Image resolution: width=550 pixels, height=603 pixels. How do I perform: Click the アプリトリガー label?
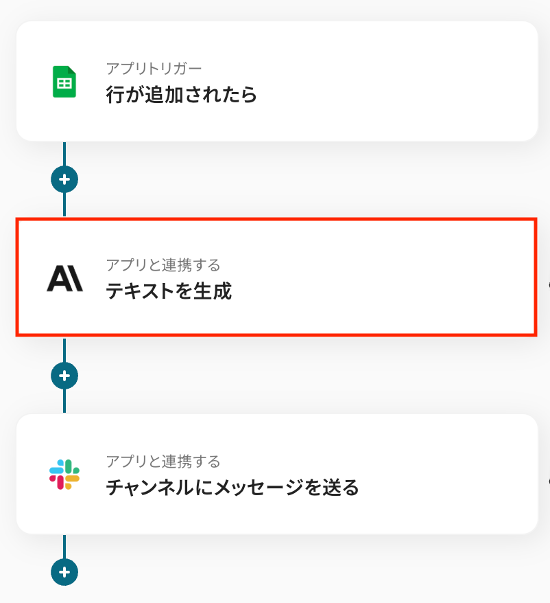coord(154,68)
